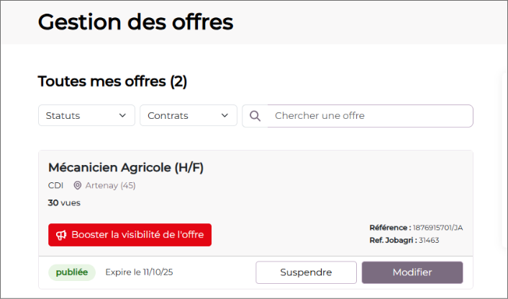
Task: Click the green "publiée" status badge
Action: (x=72, y=272)
